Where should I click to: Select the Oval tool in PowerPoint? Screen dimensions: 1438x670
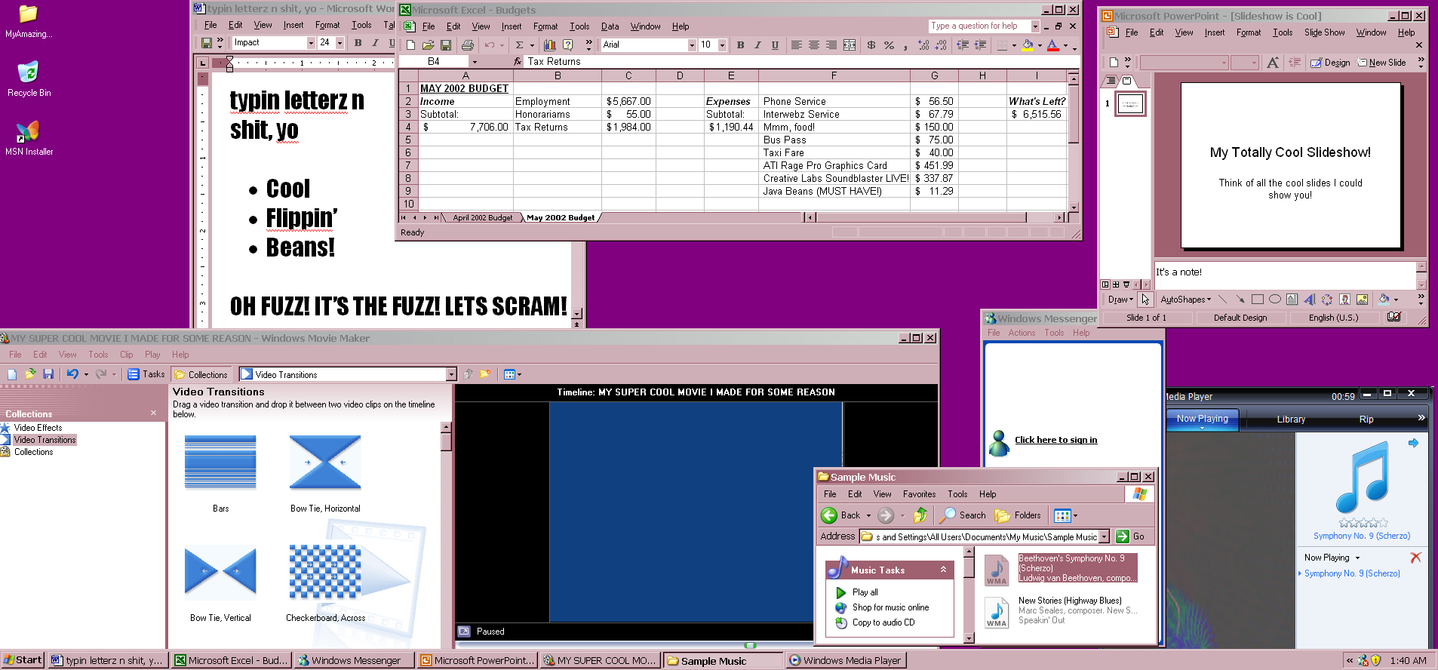click(x=1275, y=300)
